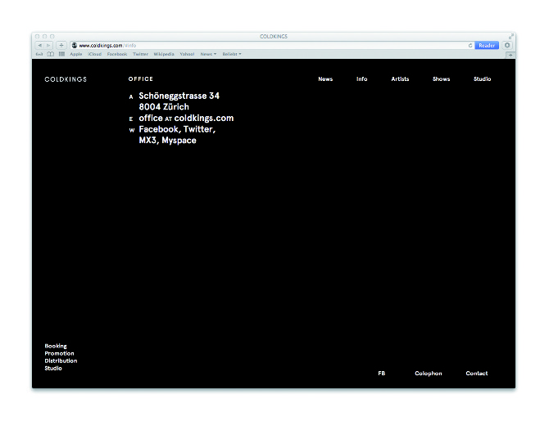
Task: Open the Reading List glasses icon
Action: [39, 54]
